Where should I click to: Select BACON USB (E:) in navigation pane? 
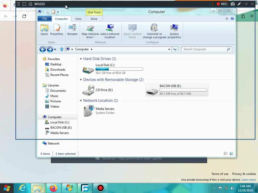[61, 127]
